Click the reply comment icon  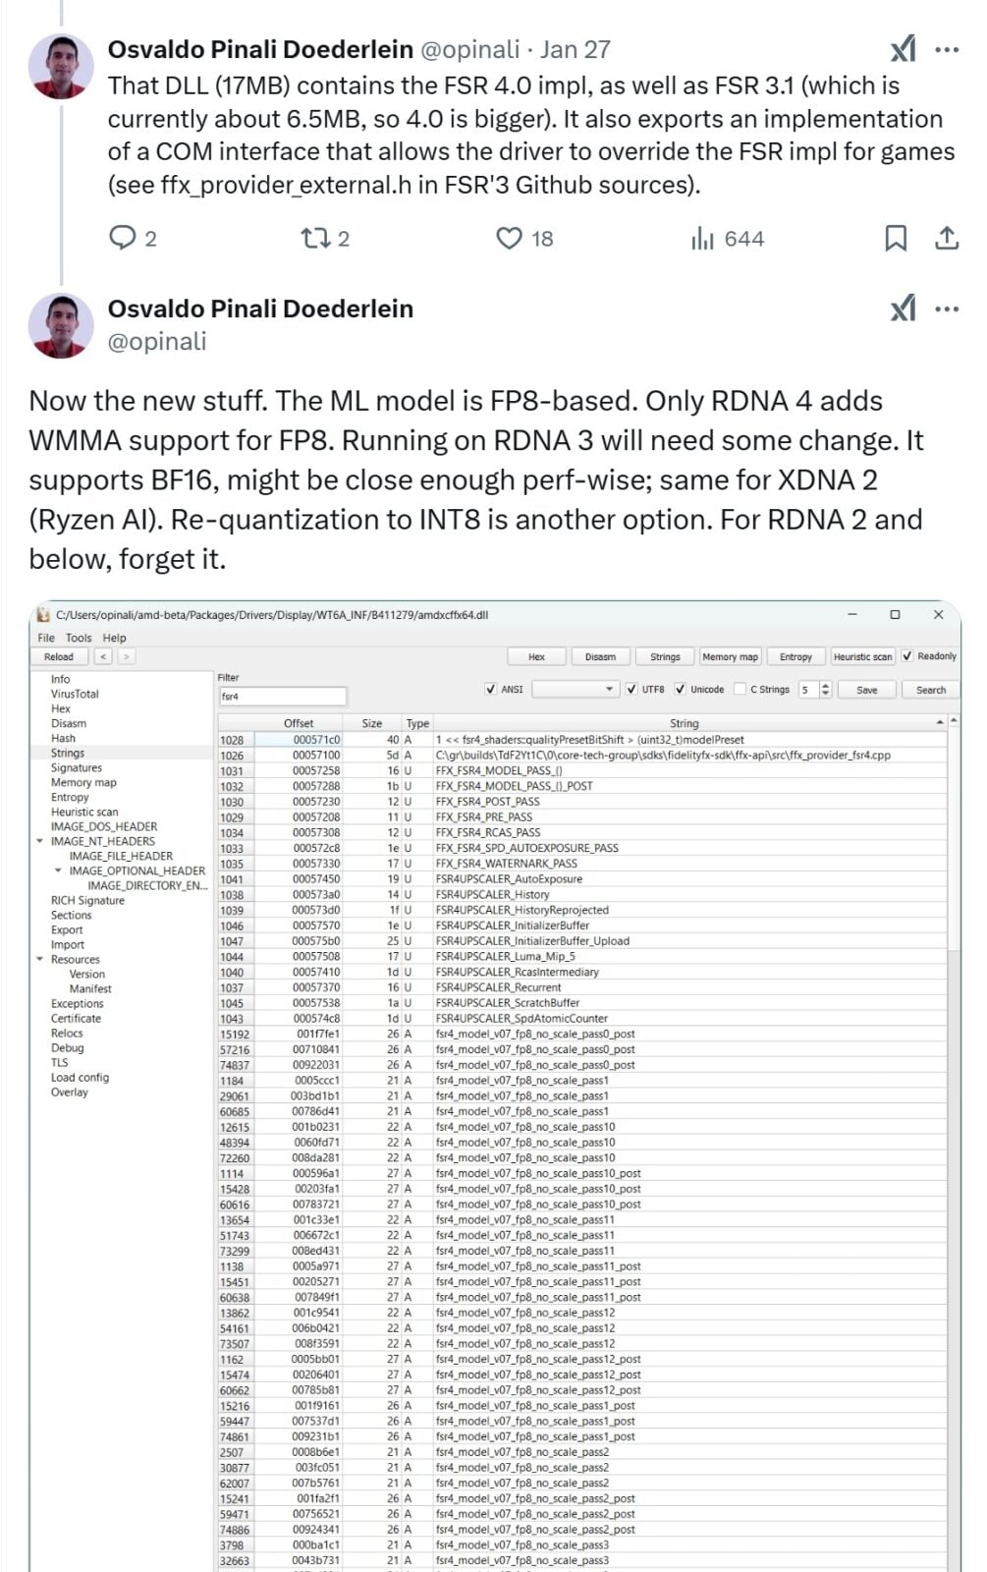pyautogui.click(x=122, y=238)
